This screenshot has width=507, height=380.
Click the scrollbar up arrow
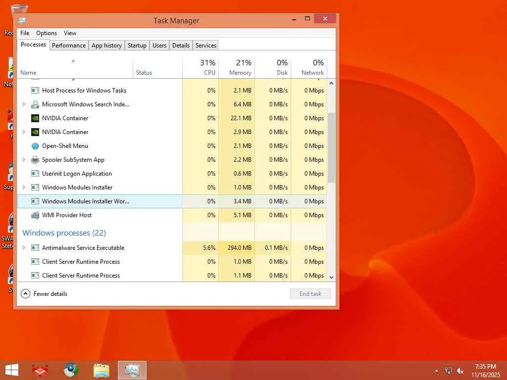click(331, 83)
